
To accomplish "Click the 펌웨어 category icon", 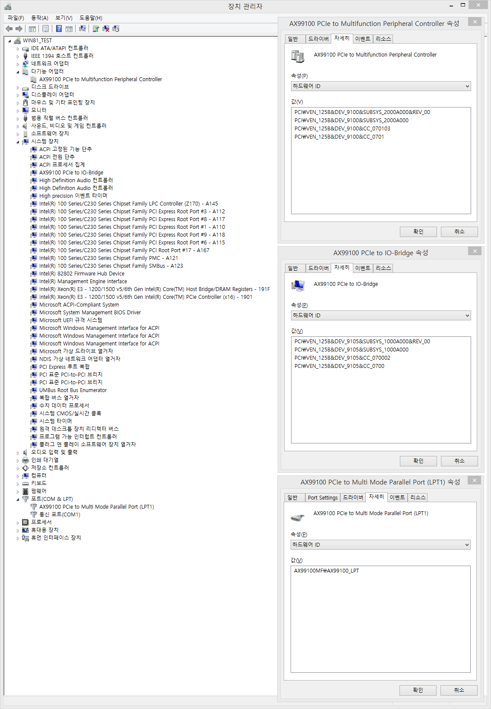I will [25, 491].
